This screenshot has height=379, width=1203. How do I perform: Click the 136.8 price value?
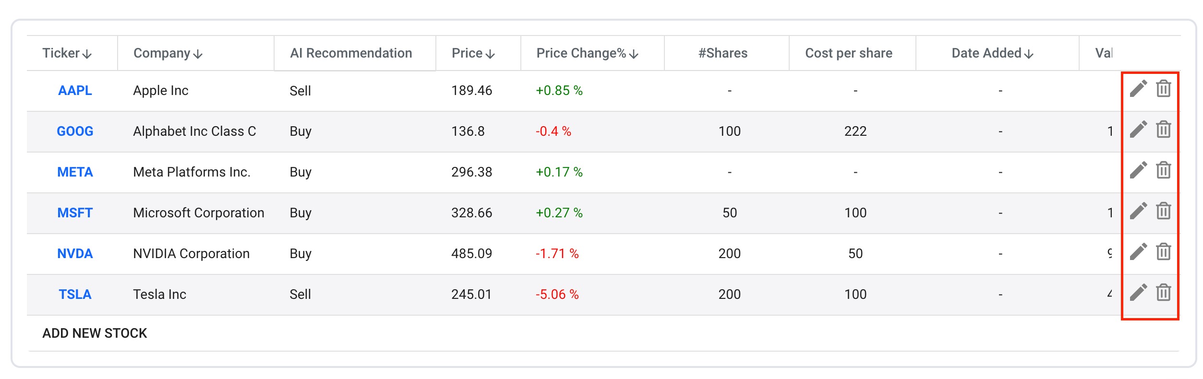click(468, 131)
